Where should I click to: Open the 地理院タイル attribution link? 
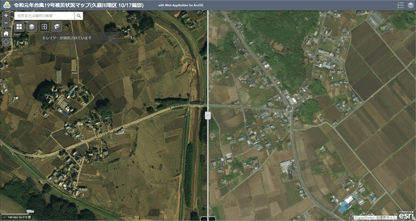pos(386,217)
